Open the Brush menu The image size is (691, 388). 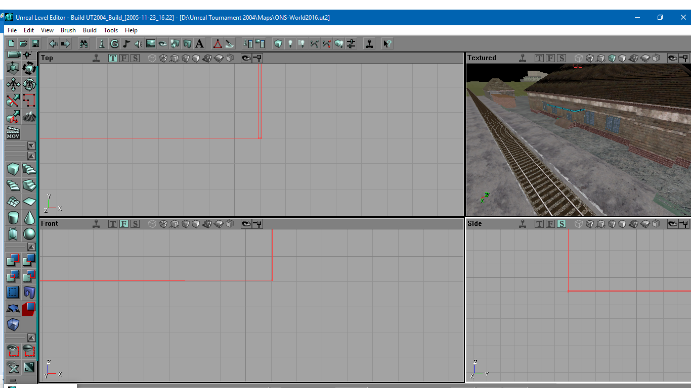pos(68,30)
